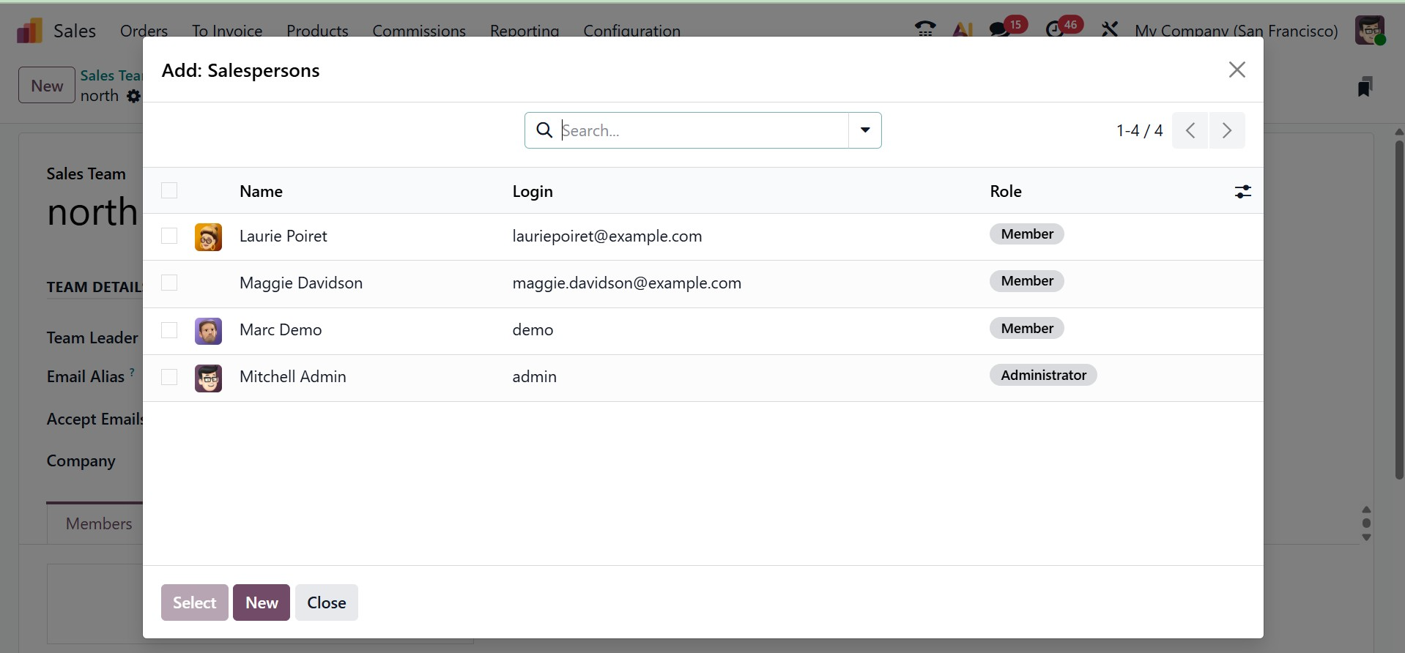Check the Laurie Poiret row checkbox

(169, 236)
